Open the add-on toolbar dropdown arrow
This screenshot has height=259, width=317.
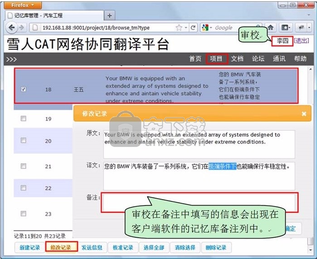coord(309,28)
